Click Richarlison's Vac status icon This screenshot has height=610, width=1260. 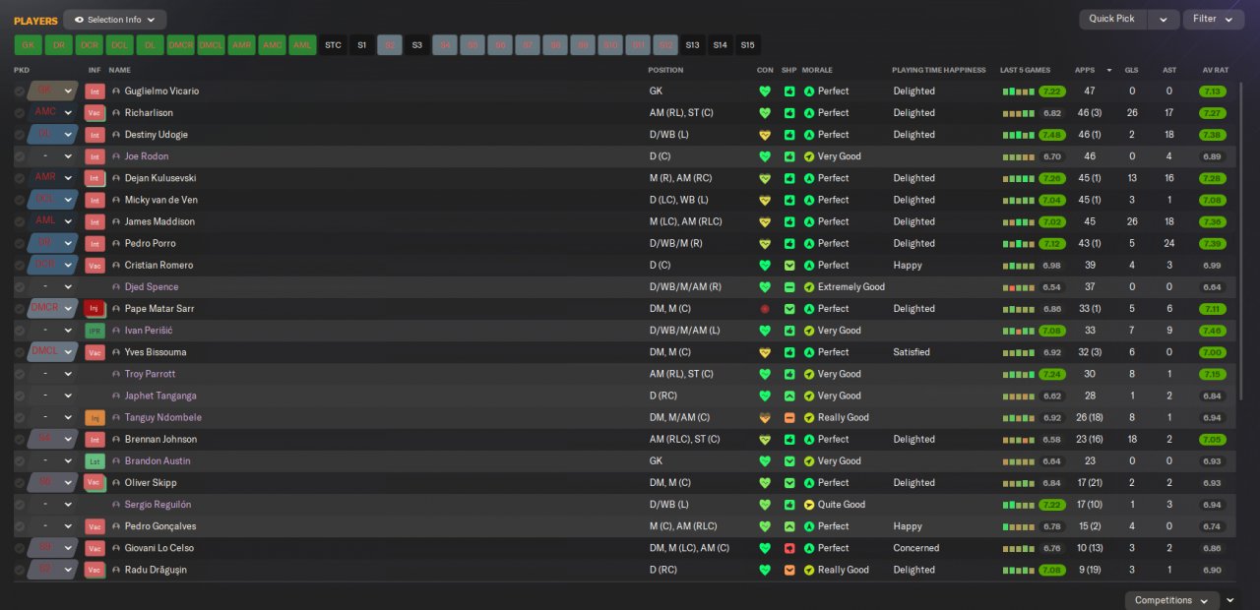click(94, 113)
